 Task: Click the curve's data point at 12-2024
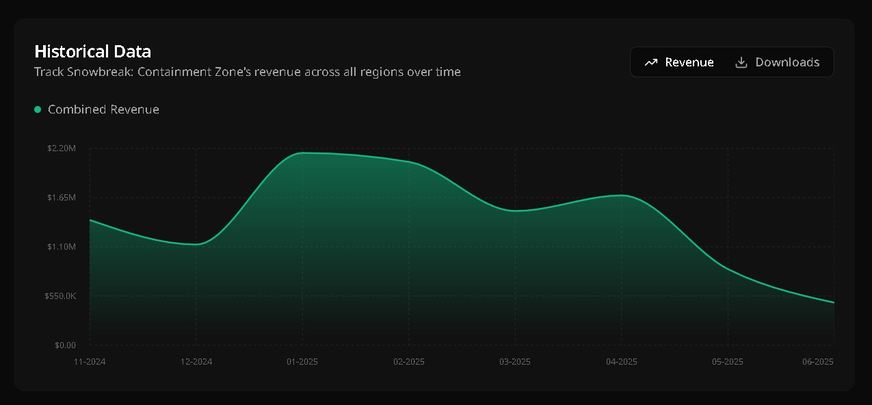pyautogui.click(x=196, y=244)
